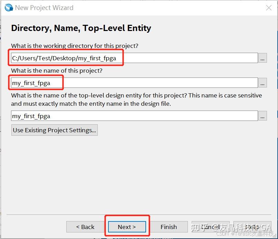The height and width of the screenshot is (239, 278).
Task: Browse for the project working directory
Action: point(263,58)
